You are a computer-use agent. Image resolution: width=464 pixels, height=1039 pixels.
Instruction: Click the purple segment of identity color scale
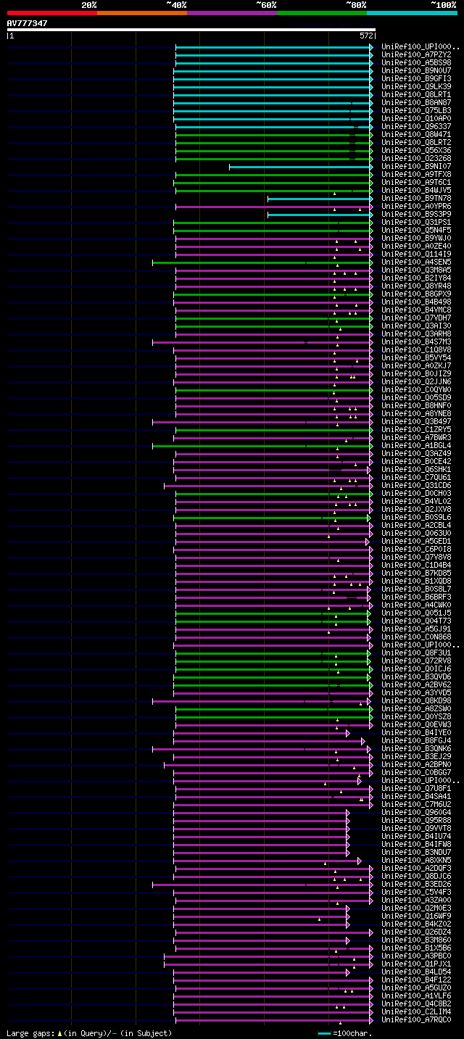pyautogui.click(x=231, y=13)
